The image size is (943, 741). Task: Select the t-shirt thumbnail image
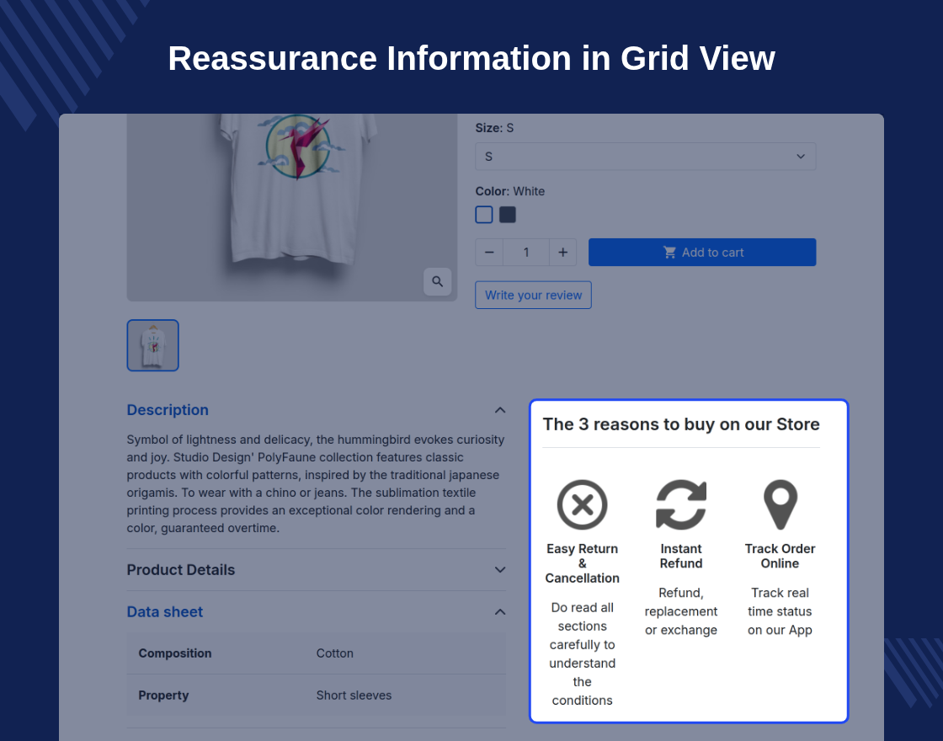152,345
